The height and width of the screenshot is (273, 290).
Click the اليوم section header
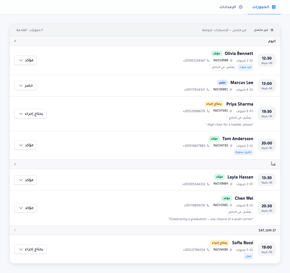[x=145, y=41]
